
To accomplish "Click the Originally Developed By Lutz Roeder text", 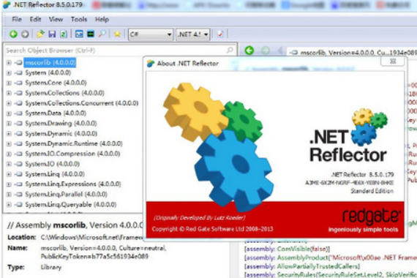I will coord(200,218).
